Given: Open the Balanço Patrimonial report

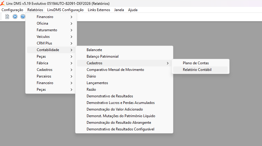Looking at the screenshot, I should pos(102,56).
